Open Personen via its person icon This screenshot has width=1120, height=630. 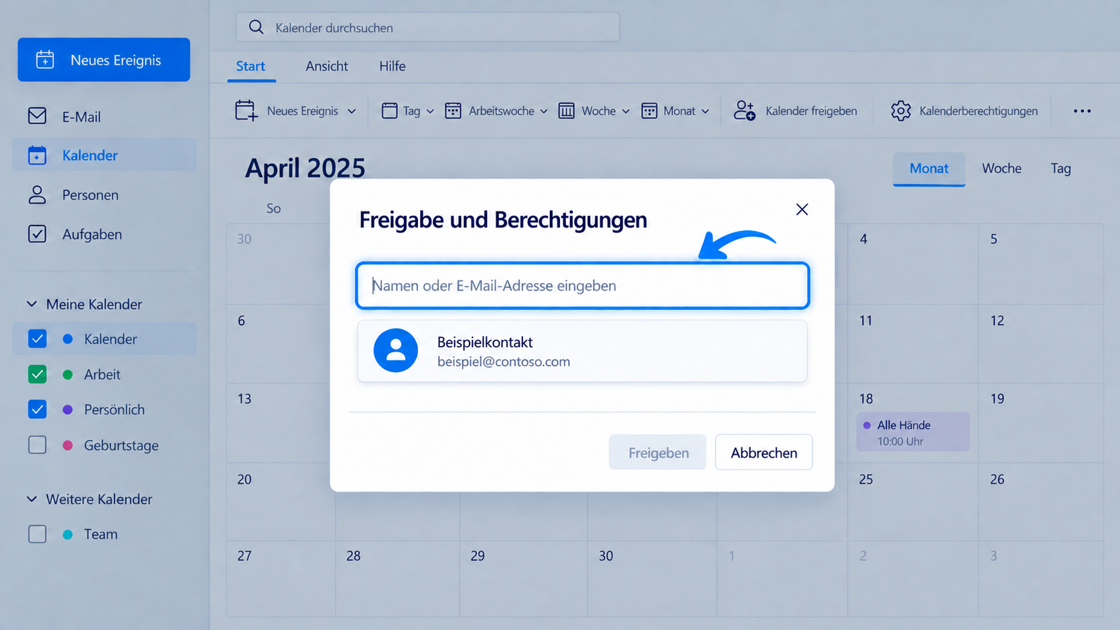tap(38, 195)
